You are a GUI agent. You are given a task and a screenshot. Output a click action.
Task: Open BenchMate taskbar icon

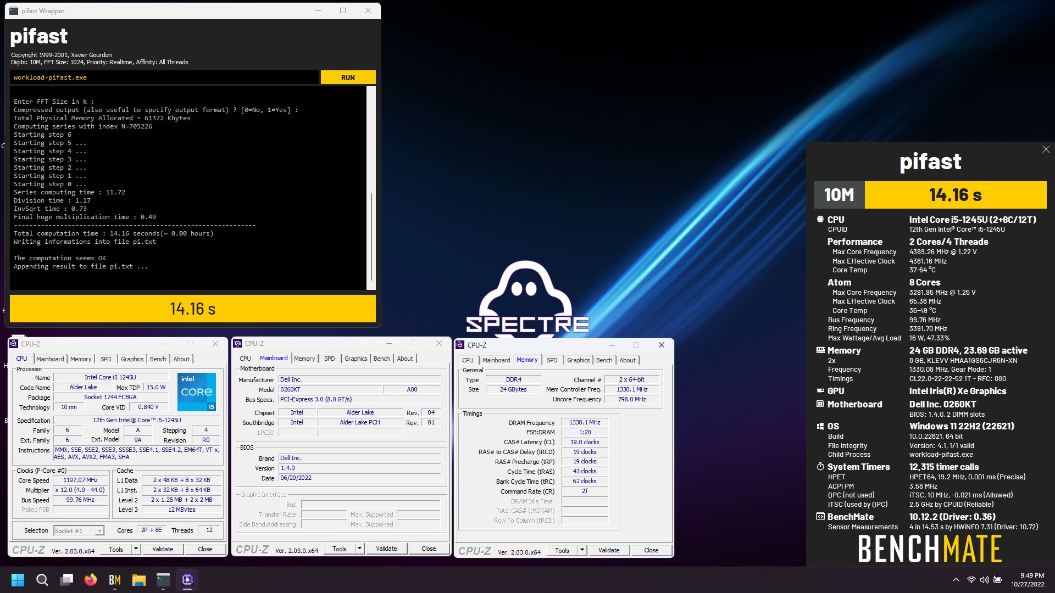[x=115, y=580]
